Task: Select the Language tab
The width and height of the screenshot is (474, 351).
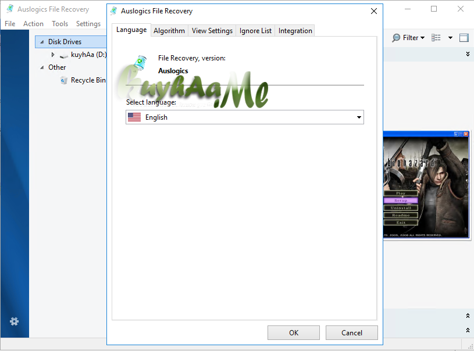Action: pyautogui.click(x=131, y=30)
